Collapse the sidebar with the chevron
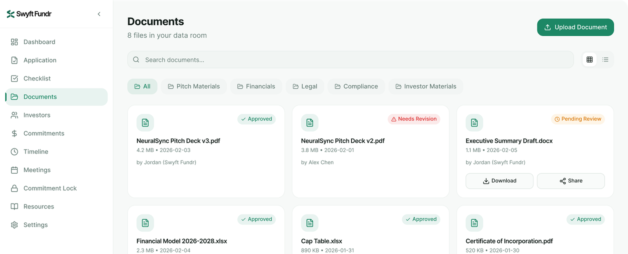Viewport: 628px width, 254px height. tap(99, 14)
